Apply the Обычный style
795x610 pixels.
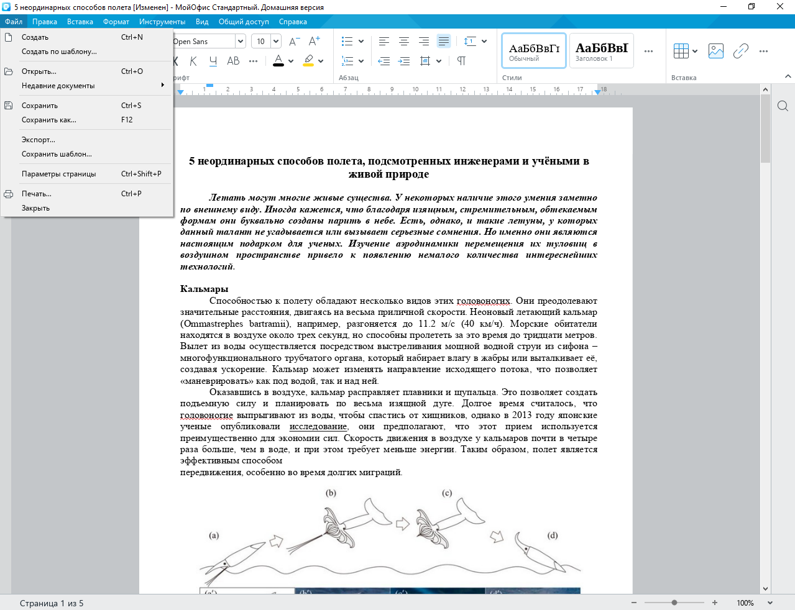pyautogui.click(x=534, y=50)
